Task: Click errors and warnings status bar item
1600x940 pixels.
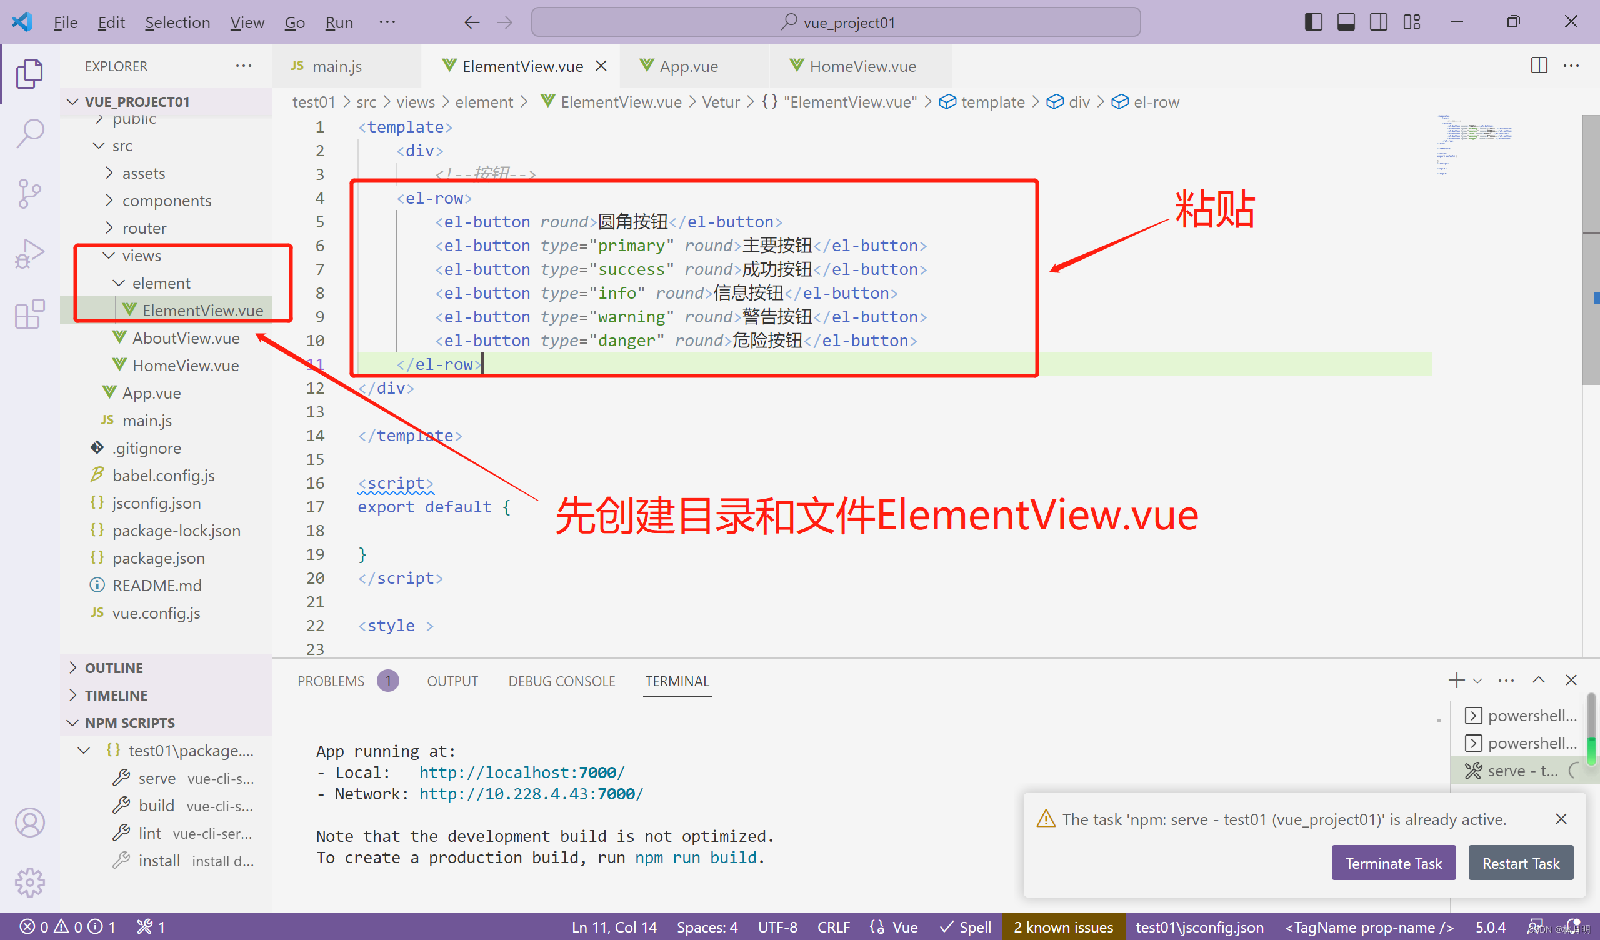Action: (67, 927)
